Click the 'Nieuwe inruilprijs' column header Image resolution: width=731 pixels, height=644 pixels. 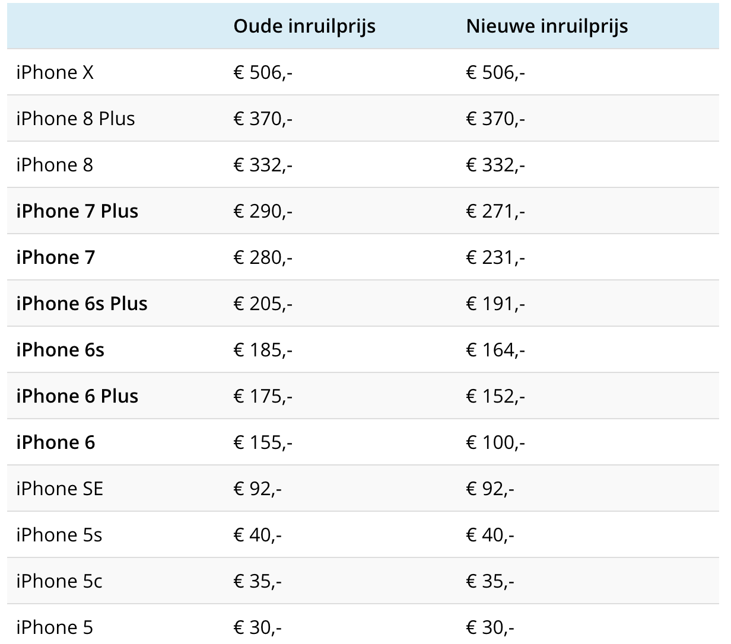pos(546,26)
